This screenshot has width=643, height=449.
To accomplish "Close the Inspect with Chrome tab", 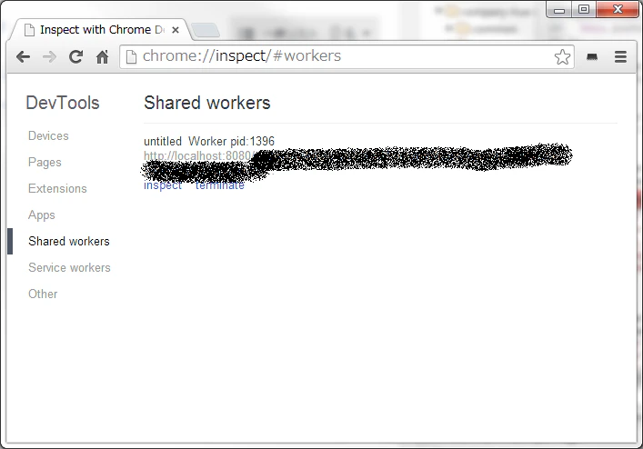I will pos(176,30).
